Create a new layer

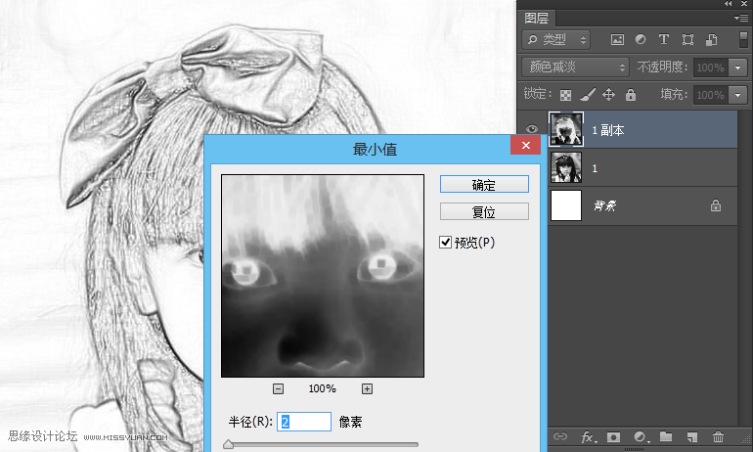[691, 437]
